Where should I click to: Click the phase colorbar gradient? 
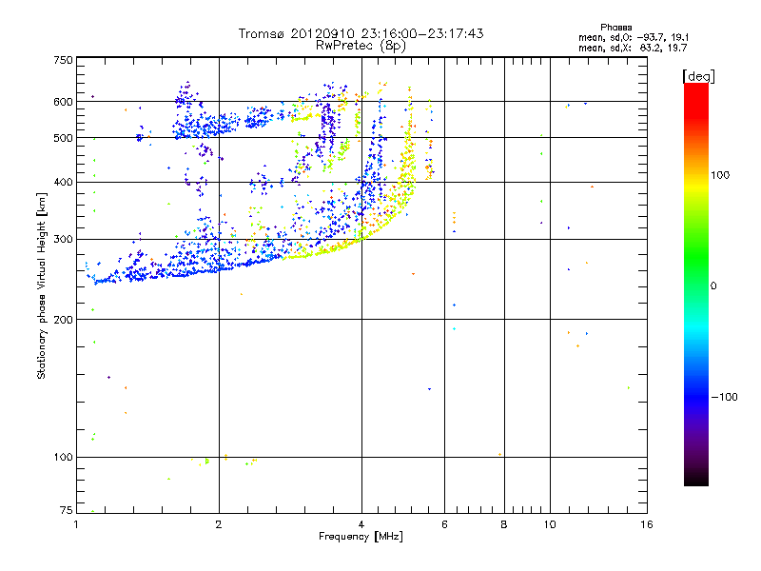tap(696, 284)
